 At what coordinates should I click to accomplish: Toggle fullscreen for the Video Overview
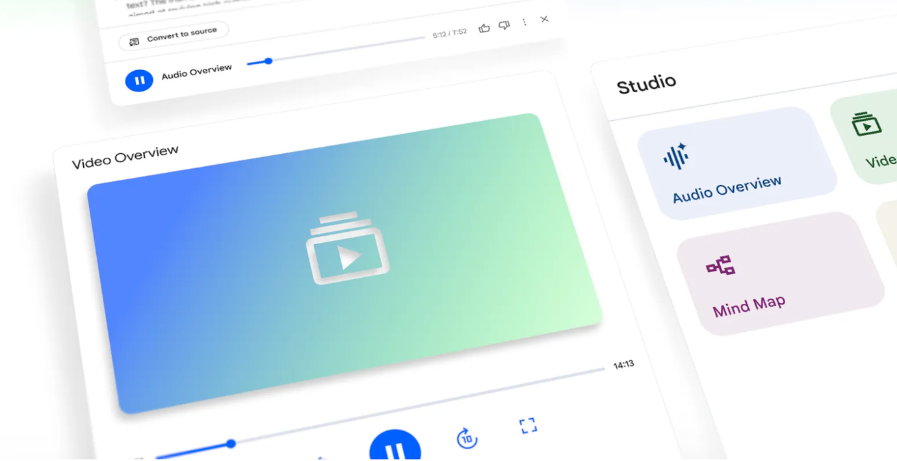[528, 425]
